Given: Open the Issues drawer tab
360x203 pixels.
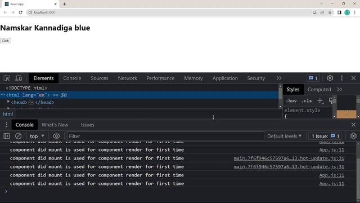Looking at the screenshot, I should click(87, 125).
